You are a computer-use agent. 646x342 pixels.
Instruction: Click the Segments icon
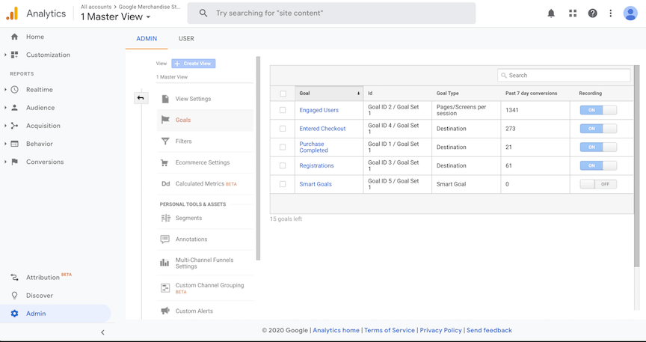click(166, 219)
